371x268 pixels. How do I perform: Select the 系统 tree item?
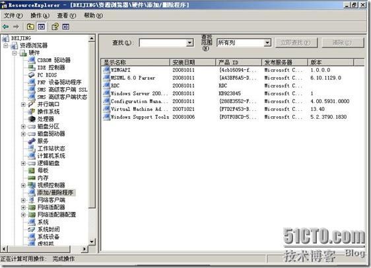(43, 222)
